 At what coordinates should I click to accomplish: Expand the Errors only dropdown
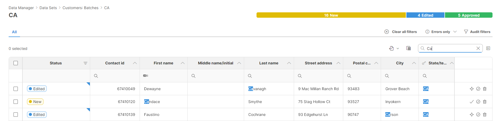[x=455, y=32]
